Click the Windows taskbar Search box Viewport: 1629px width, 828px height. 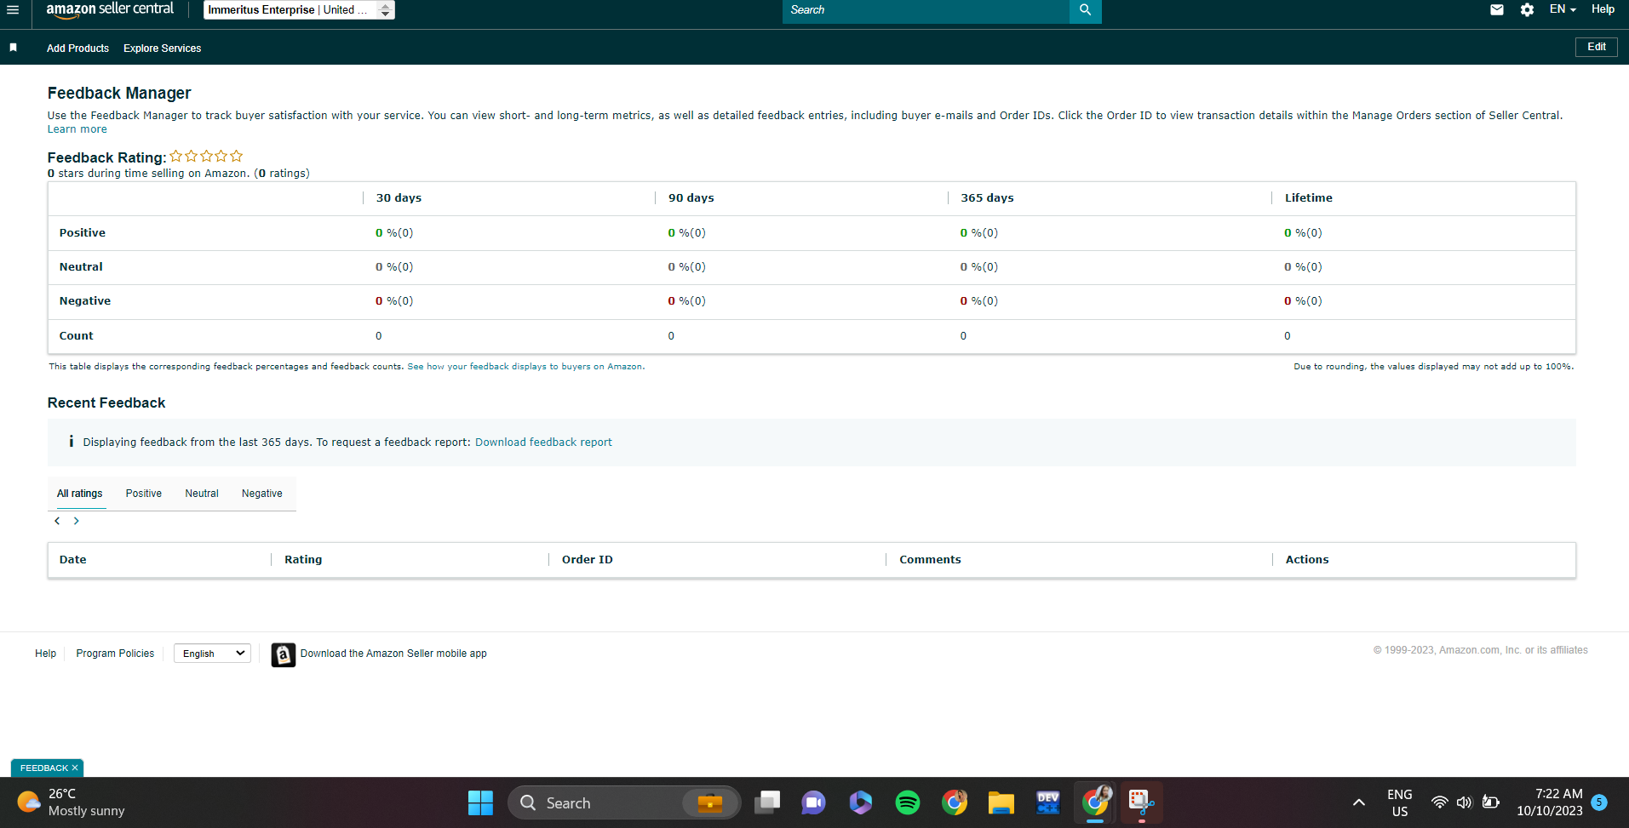pyautogui.click(x=624, y=802)
